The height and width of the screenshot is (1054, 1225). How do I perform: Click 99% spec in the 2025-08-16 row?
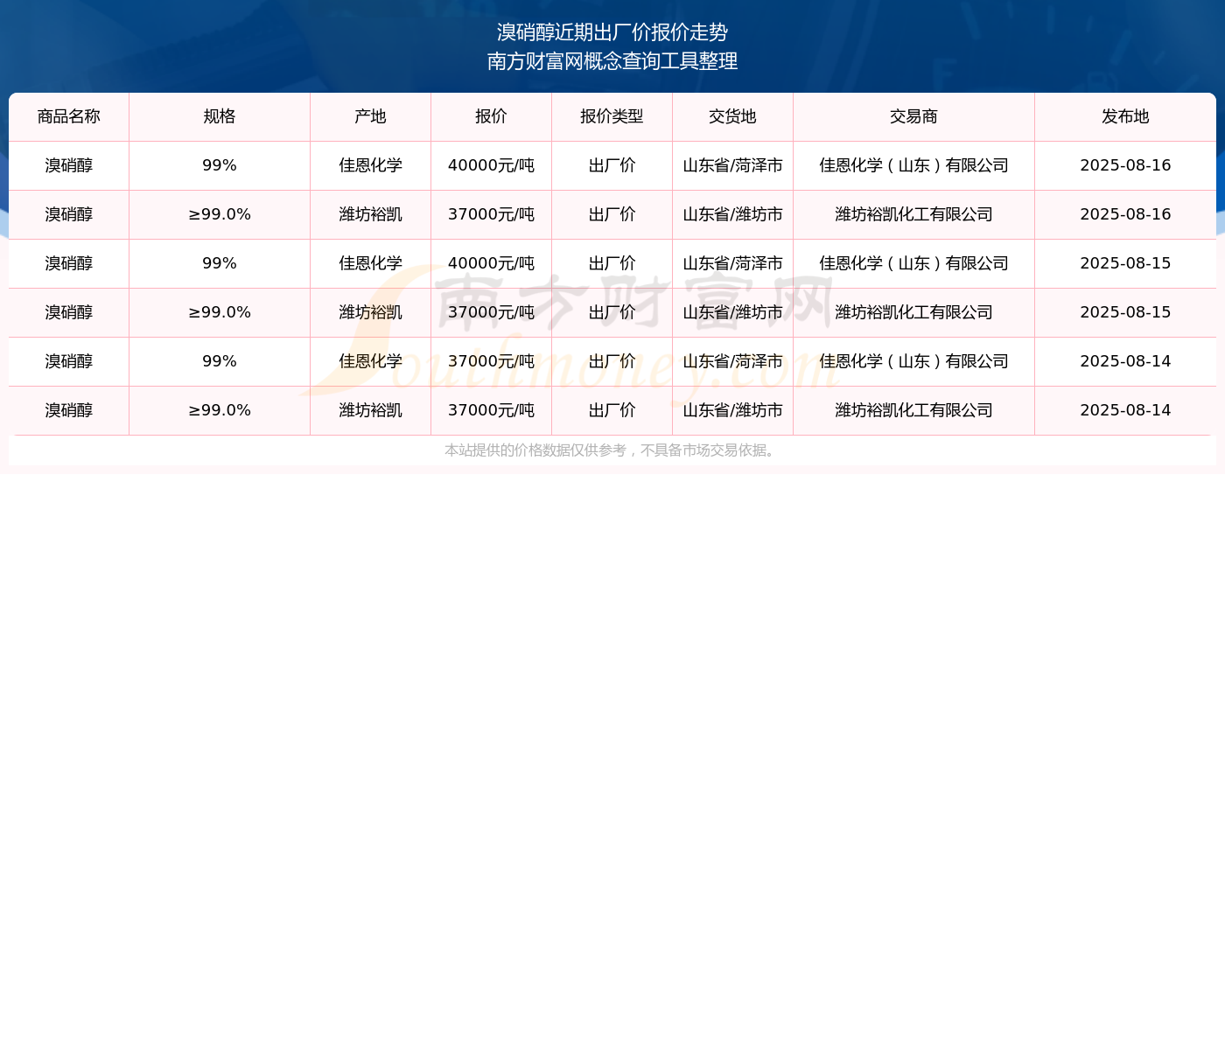[x=220, y=166]
